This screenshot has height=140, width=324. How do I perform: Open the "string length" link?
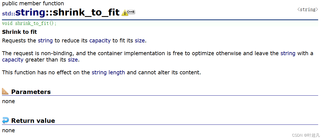pyautogui.click(x=108, y=72)
